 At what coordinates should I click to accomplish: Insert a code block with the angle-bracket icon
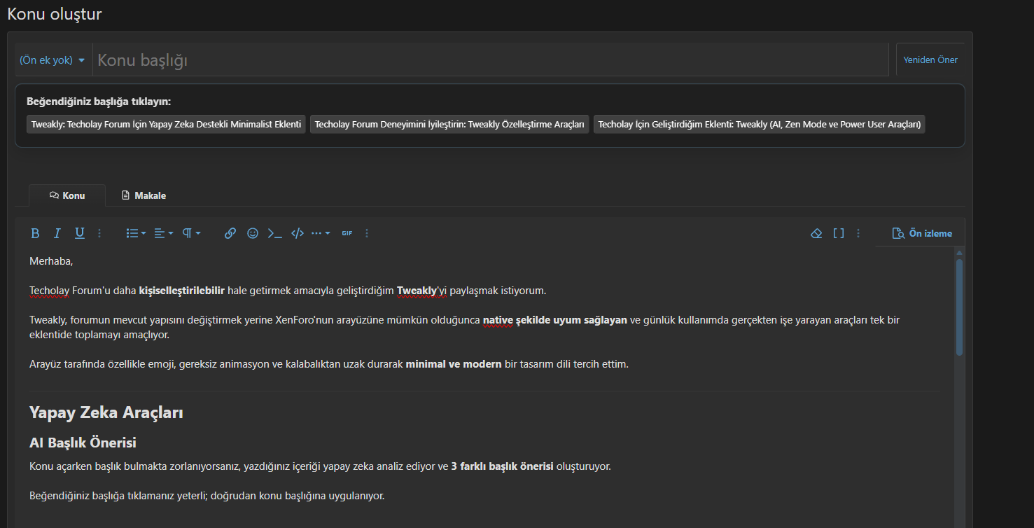(x=298, y=233)
